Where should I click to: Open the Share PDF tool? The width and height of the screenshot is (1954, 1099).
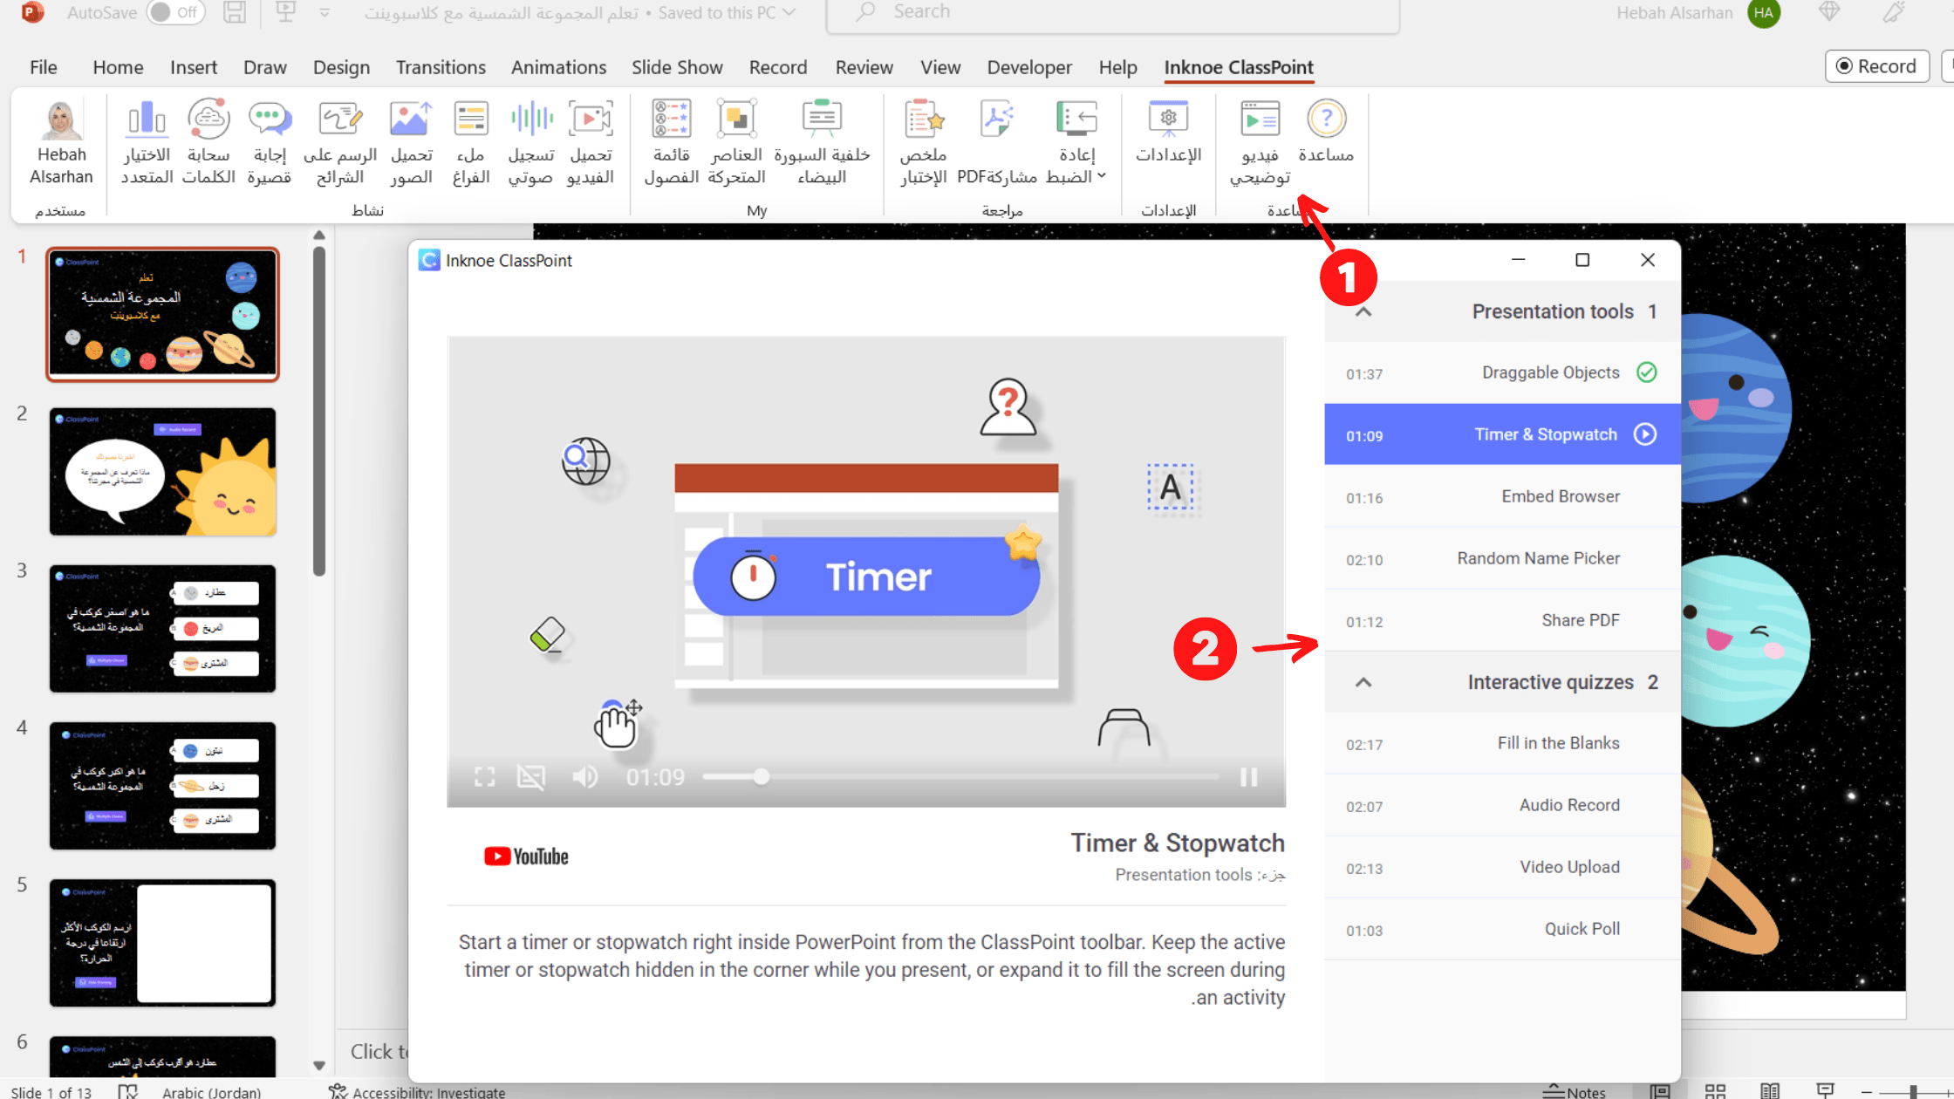point(1580,618)
